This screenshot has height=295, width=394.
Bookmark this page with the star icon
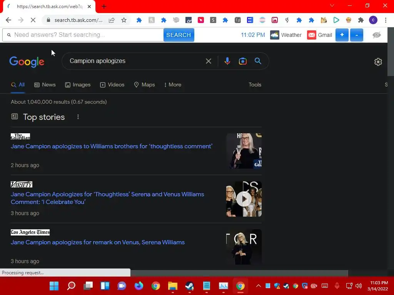(x=124, y=20)
